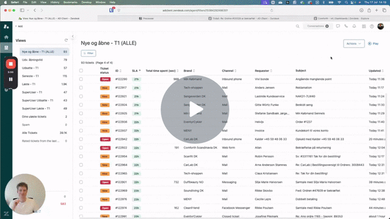Sort by the SLA column header
Screen dimensions: 390x219
point(136,71)
